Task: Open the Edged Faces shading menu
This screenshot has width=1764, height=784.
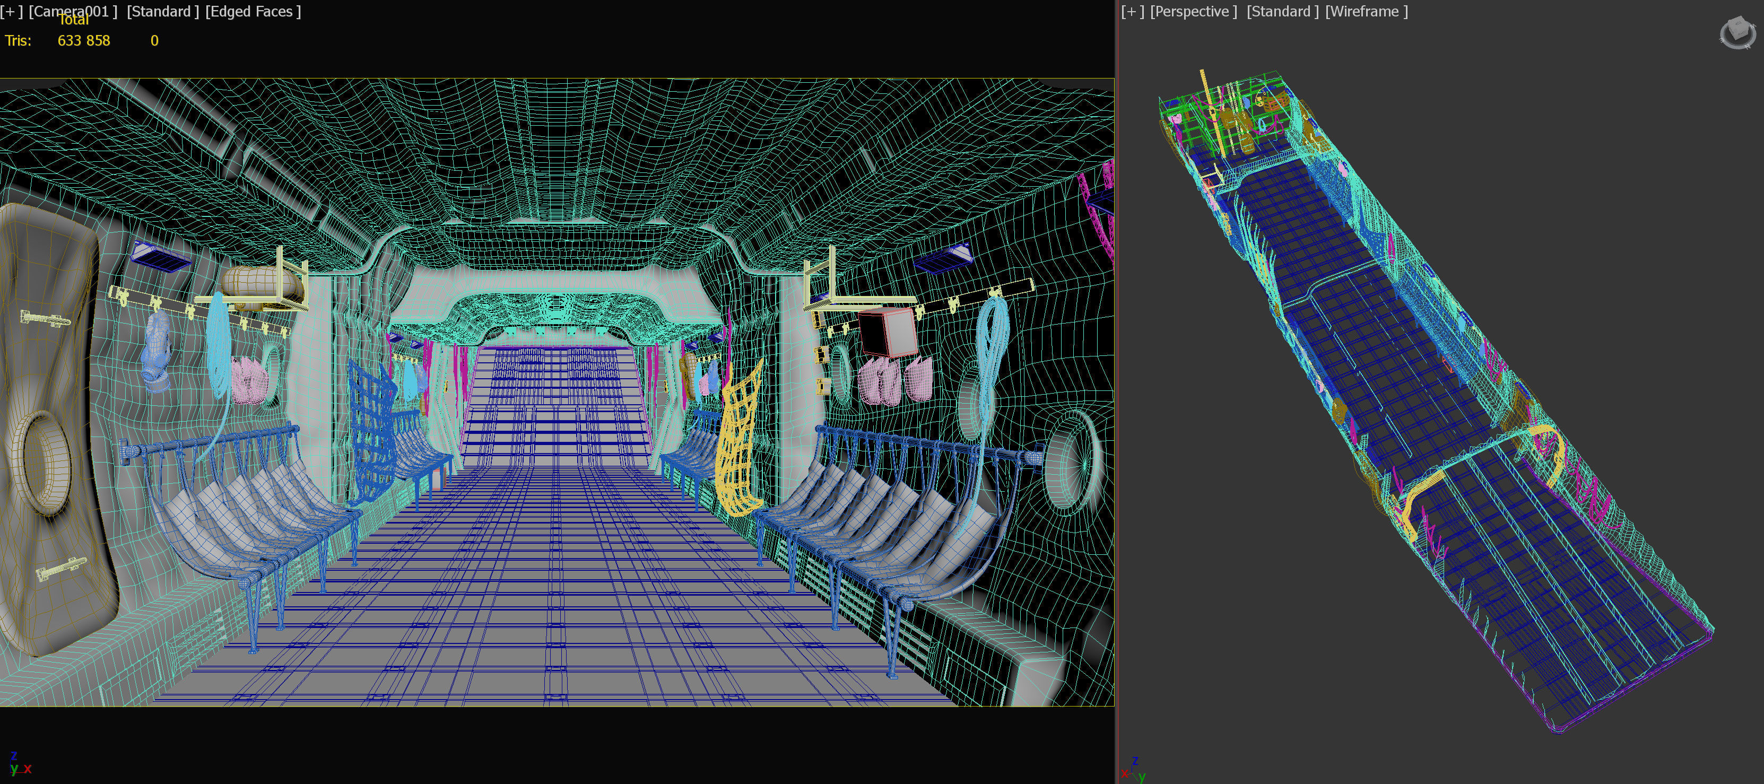Action: coord(253,12)
